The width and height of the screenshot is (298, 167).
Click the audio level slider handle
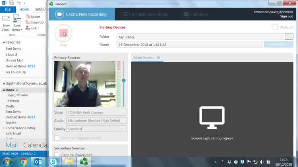tap(124, 81)
